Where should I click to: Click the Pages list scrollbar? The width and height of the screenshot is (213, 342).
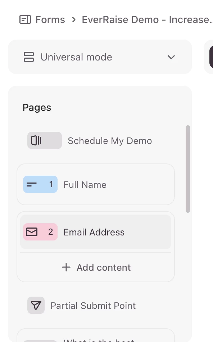point(188,169)
